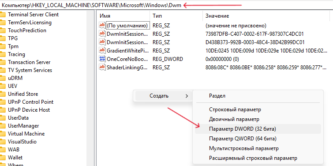333x166 pixels.
Task: Select the OneCoreNoBoo... value name
Action: click(127, 59)
